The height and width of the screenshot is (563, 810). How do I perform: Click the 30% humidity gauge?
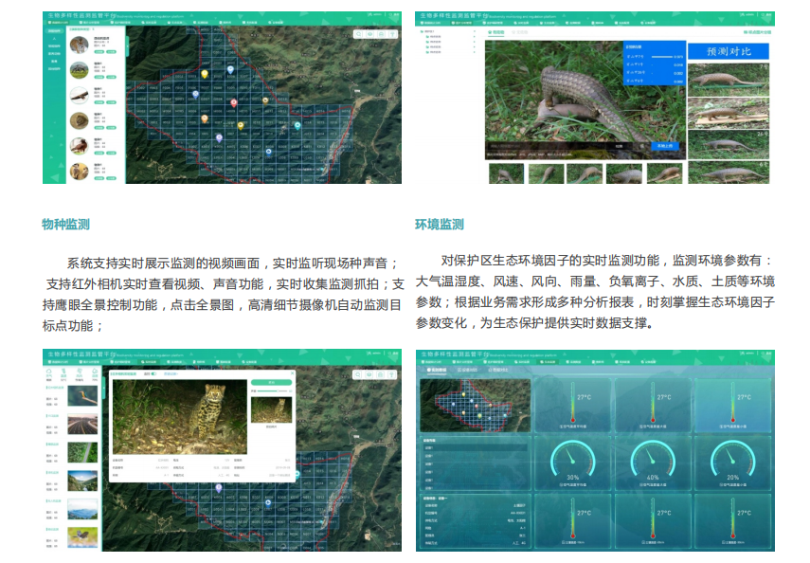click(572, 462)
